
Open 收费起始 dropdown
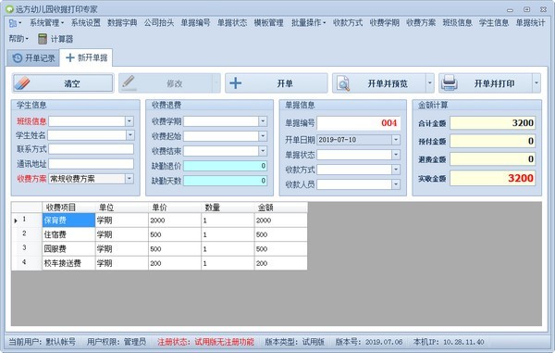[263, 136]
